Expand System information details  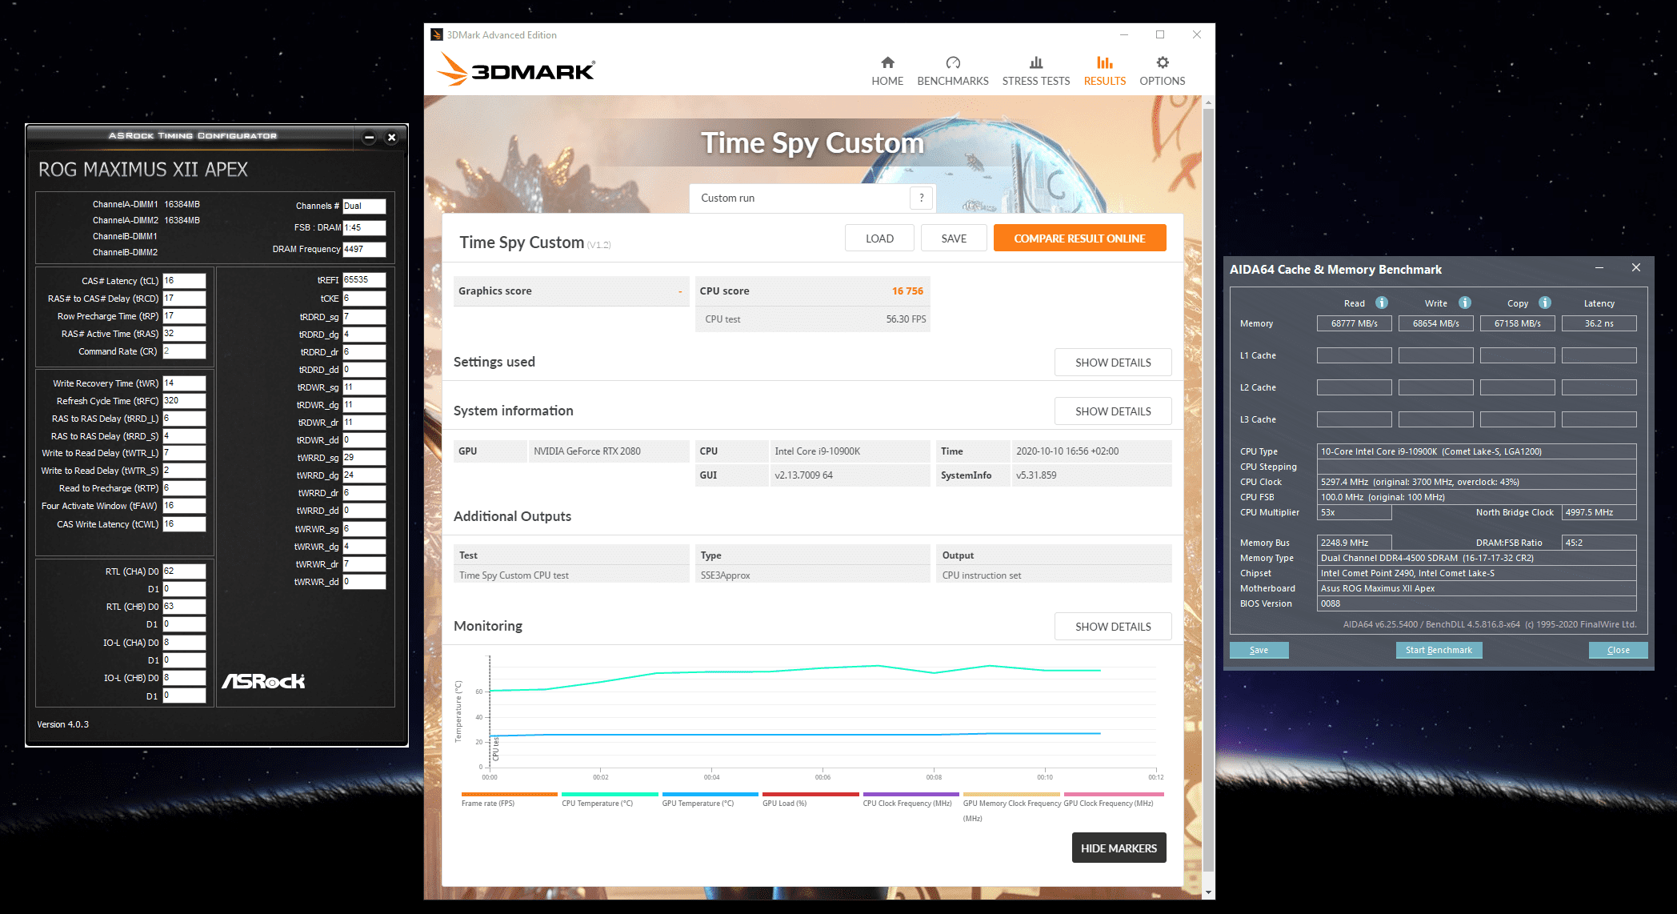coord(1112,411)
